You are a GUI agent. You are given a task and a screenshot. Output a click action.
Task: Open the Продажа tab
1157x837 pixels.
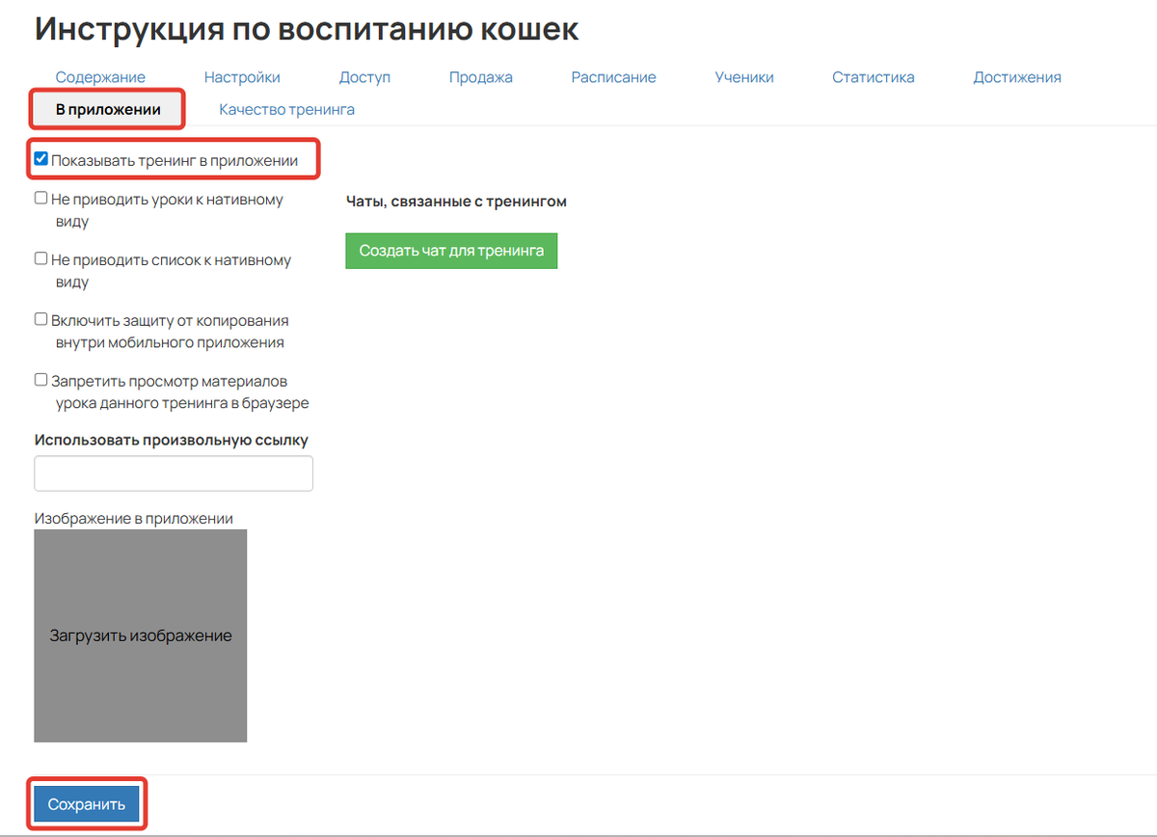click(x=480, y=76)
